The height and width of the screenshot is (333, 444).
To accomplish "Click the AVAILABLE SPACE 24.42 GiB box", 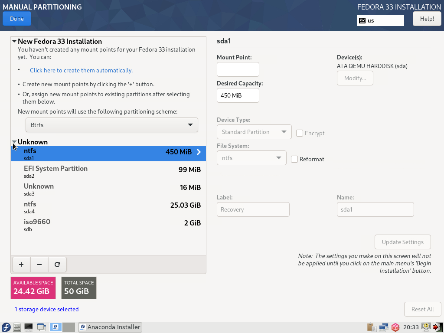I will click(33, 288).
